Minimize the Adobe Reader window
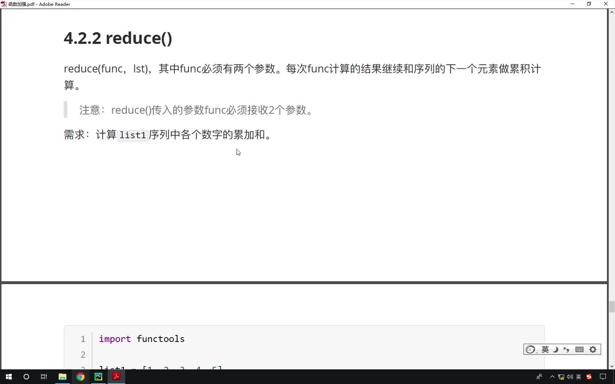The width and height of the screenshot is (615, 384). point(573,4)
